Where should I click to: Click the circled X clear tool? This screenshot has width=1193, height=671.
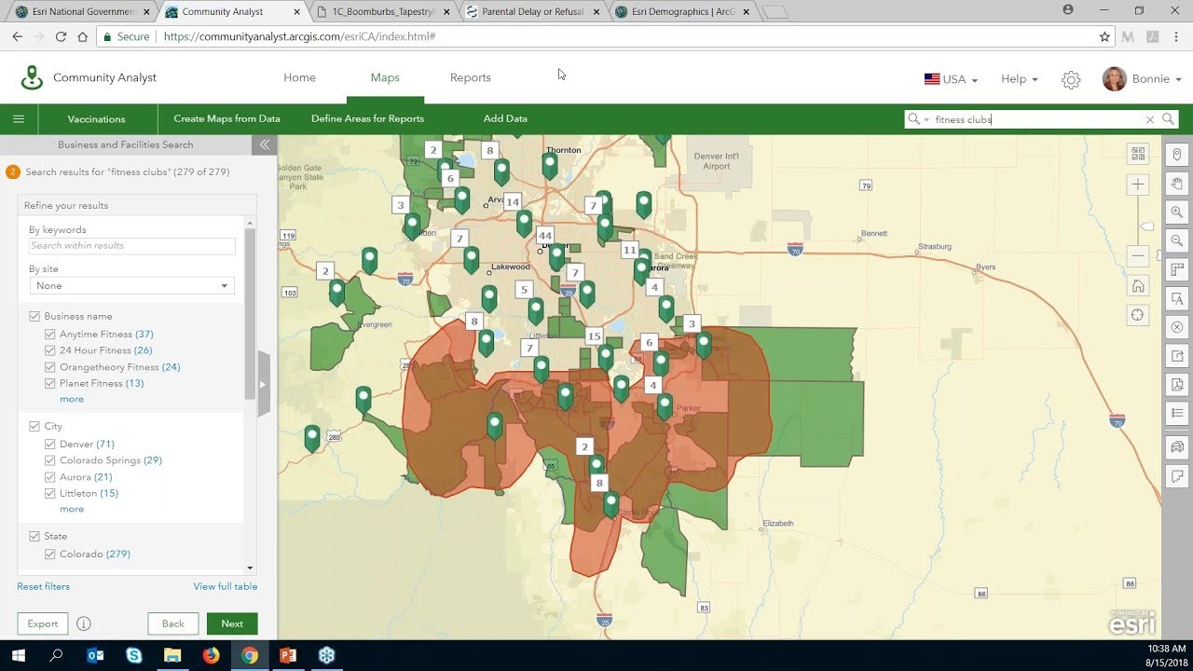coord(1177,327)
